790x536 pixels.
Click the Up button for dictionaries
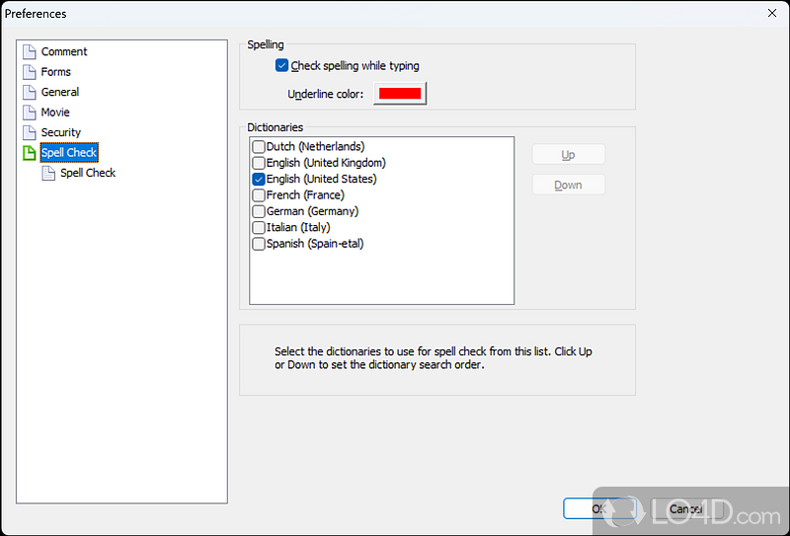pyautogui.click(x=569, y=155)
